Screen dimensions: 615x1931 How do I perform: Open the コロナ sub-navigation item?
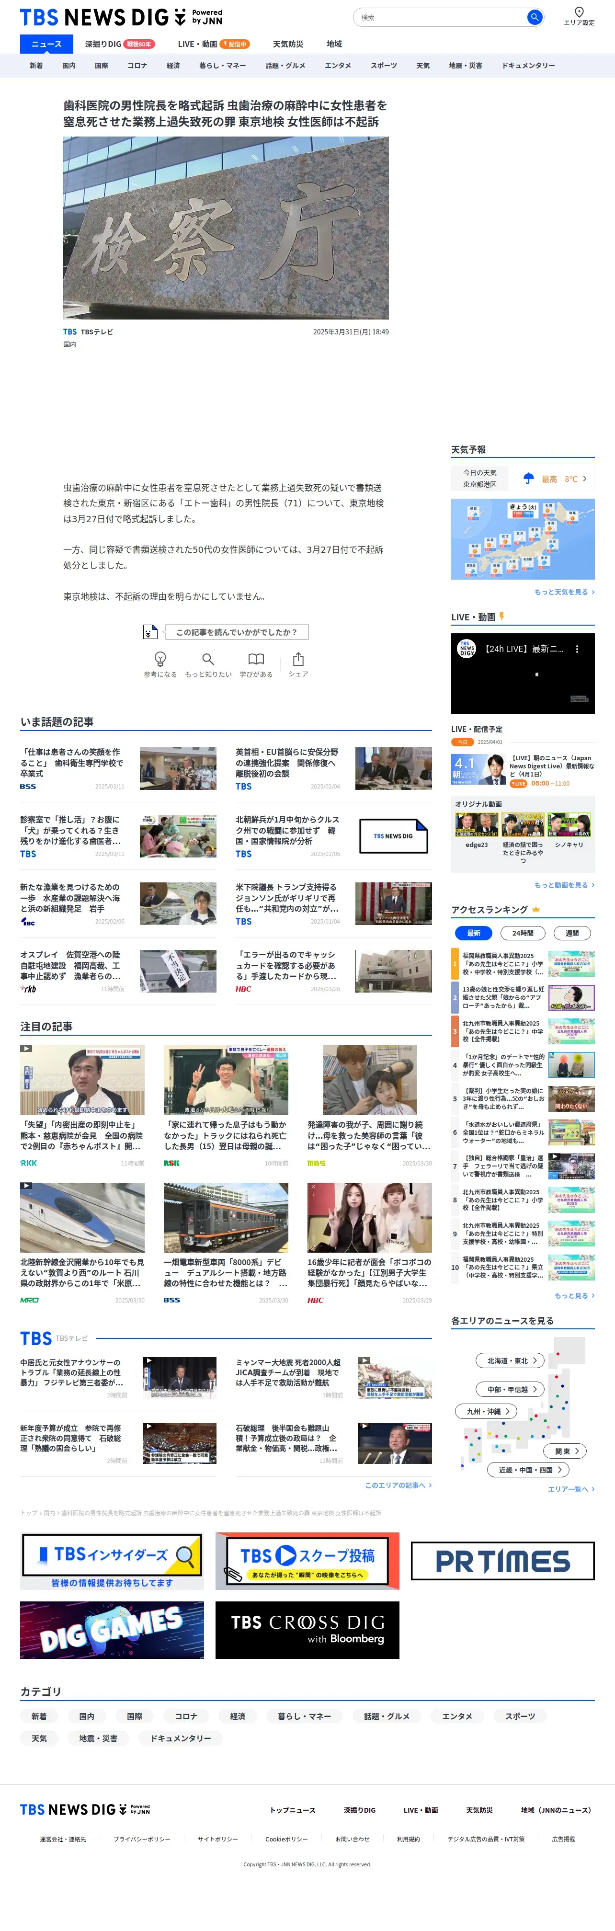137,65
